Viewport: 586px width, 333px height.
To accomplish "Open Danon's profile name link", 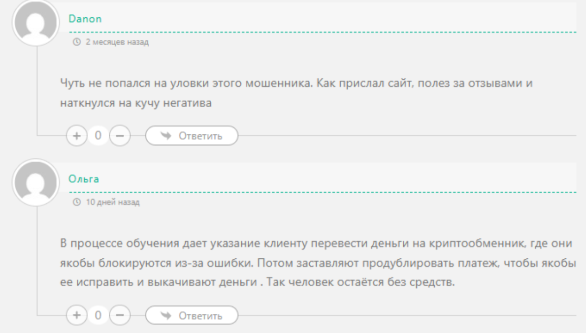I will 85,19.
